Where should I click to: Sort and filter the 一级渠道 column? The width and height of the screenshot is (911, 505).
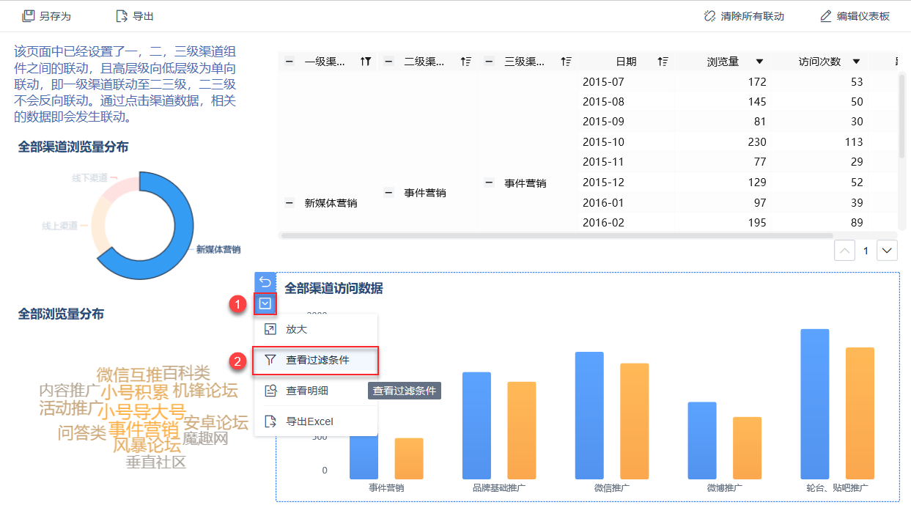(x=366, y=62)
